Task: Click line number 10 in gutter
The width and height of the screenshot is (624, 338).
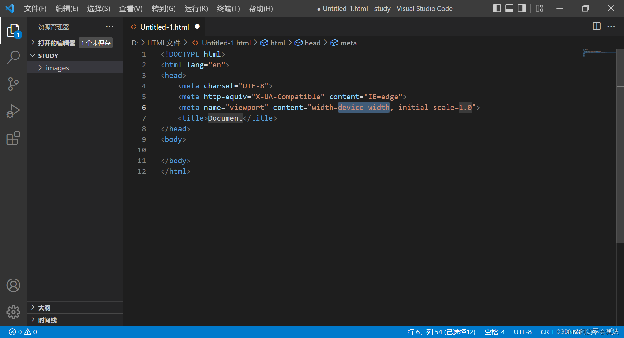Action: click(142, 150)
